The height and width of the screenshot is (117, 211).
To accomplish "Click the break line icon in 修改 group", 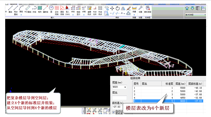I will coord(117,13).
